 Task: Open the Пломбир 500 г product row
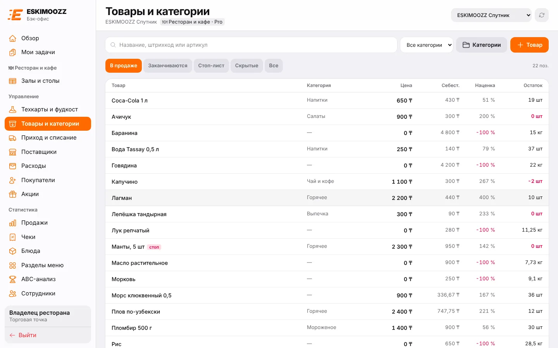tap(327, 328)
